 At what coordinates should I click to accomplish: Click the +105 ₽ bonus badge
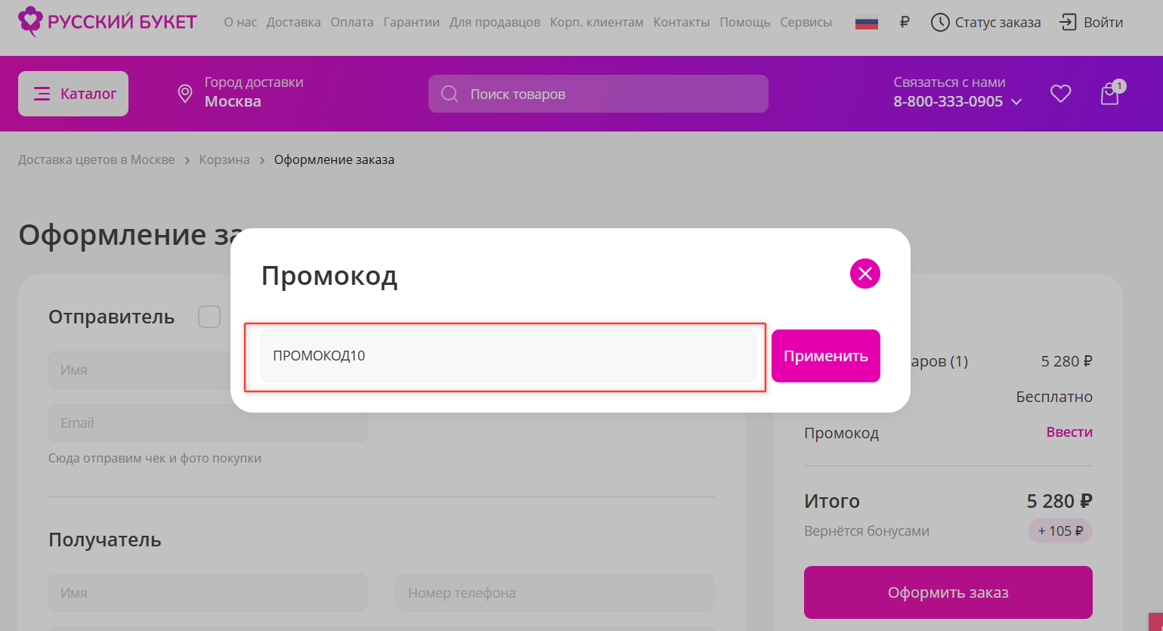click(1059, 530)
